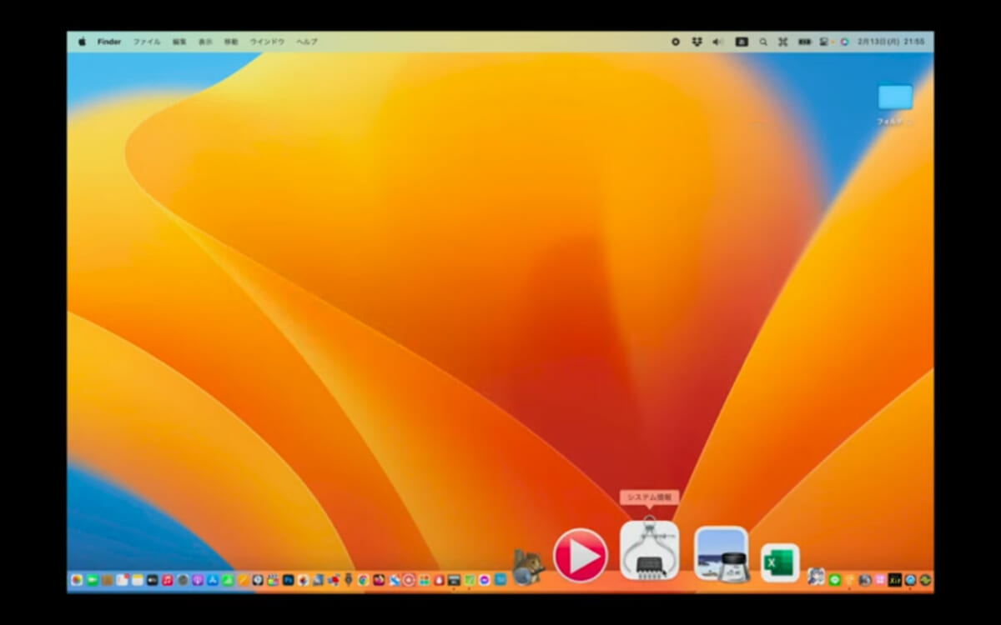The width and height of the screenshot is (1001, 625).
Task: Open the Music app in Dock
Action: pyautogui.click(x=168, y=580)
